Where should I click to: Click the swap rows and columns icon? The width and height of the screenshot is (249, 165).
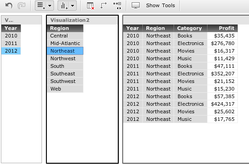coord(104,5)
